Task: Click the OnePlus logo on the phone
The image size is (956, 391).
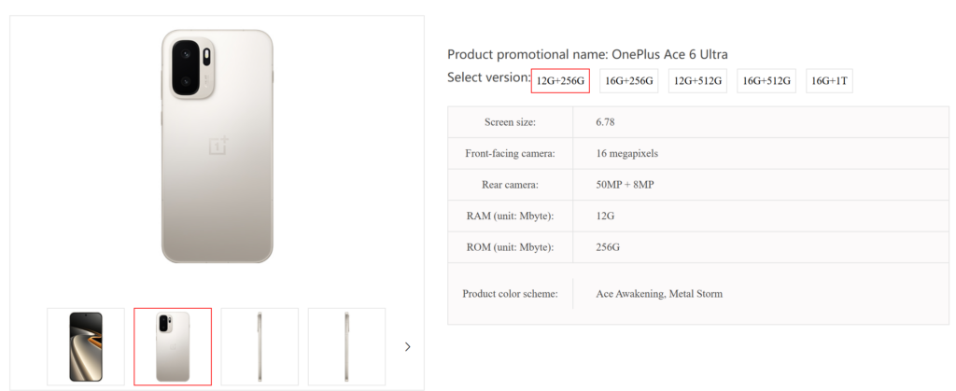Action: coord(218,146)
